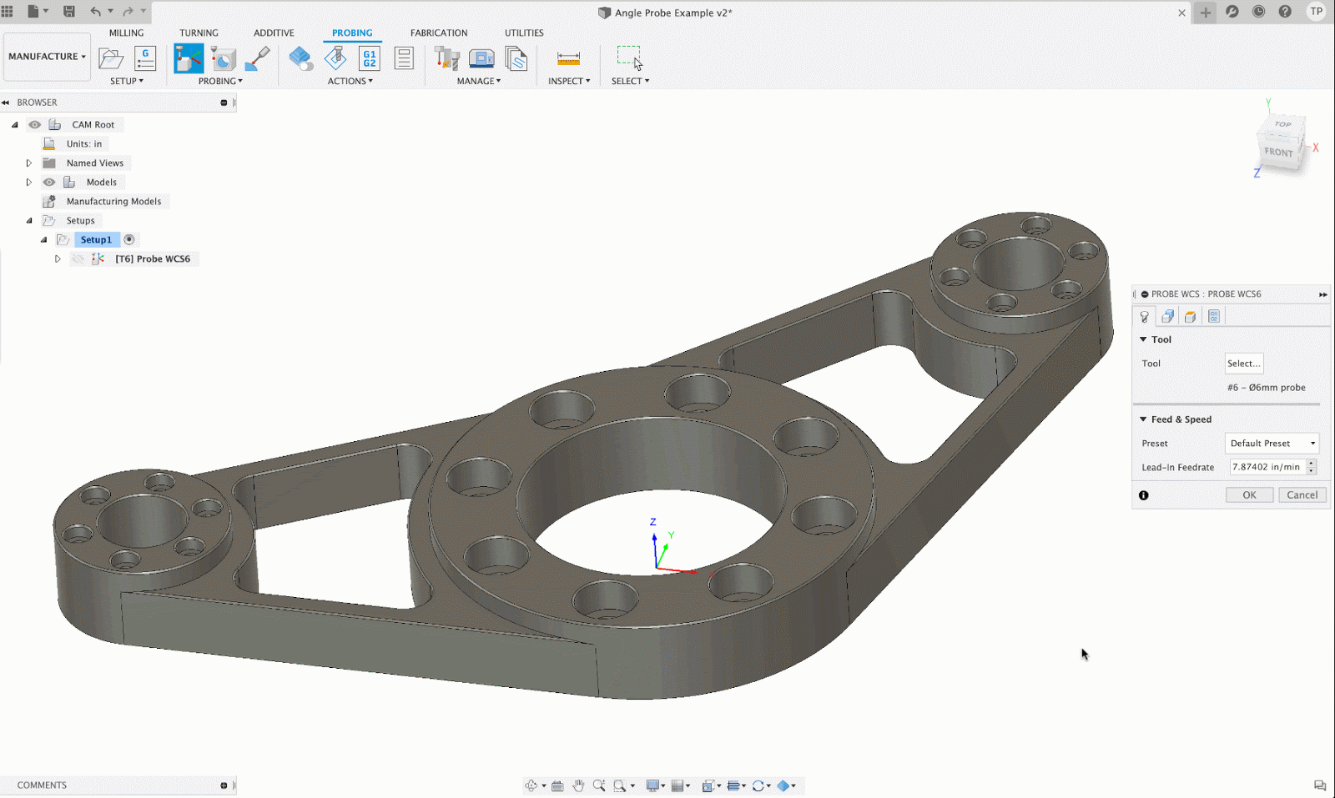Screen dimensions: 1335x798
Task: Open the Preset dropdown in Feed & Speed
Action: (x=1272, y=444)
